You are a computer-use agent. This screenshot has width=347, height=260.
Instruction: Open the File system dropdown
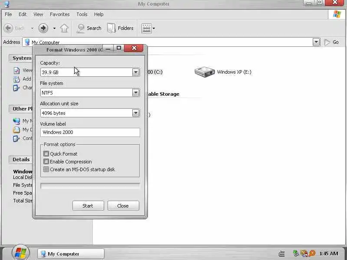[x=136, y=92]
